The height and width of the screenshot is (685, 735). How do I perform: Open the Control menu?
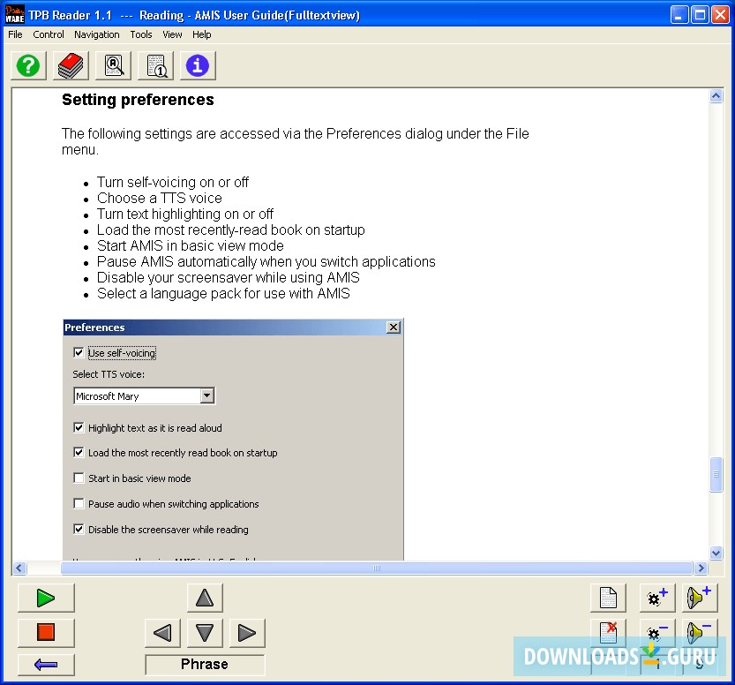coord(49,34)
